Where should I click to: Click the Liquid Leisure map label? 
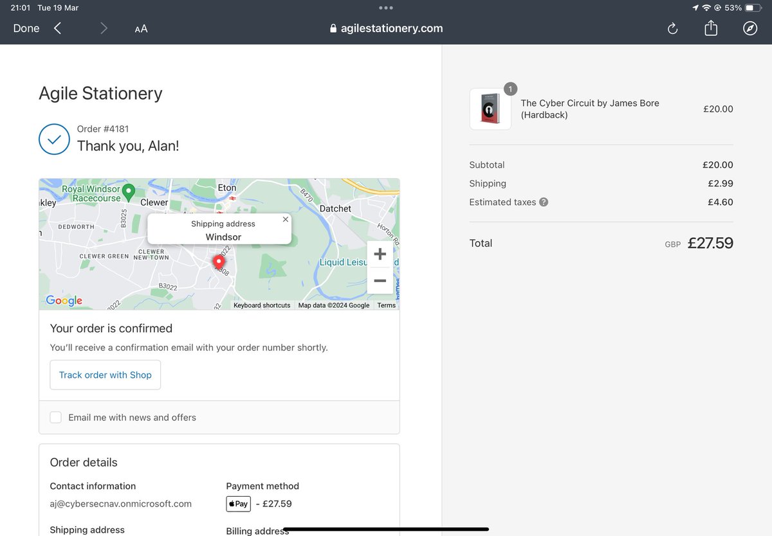coord(344,262)
